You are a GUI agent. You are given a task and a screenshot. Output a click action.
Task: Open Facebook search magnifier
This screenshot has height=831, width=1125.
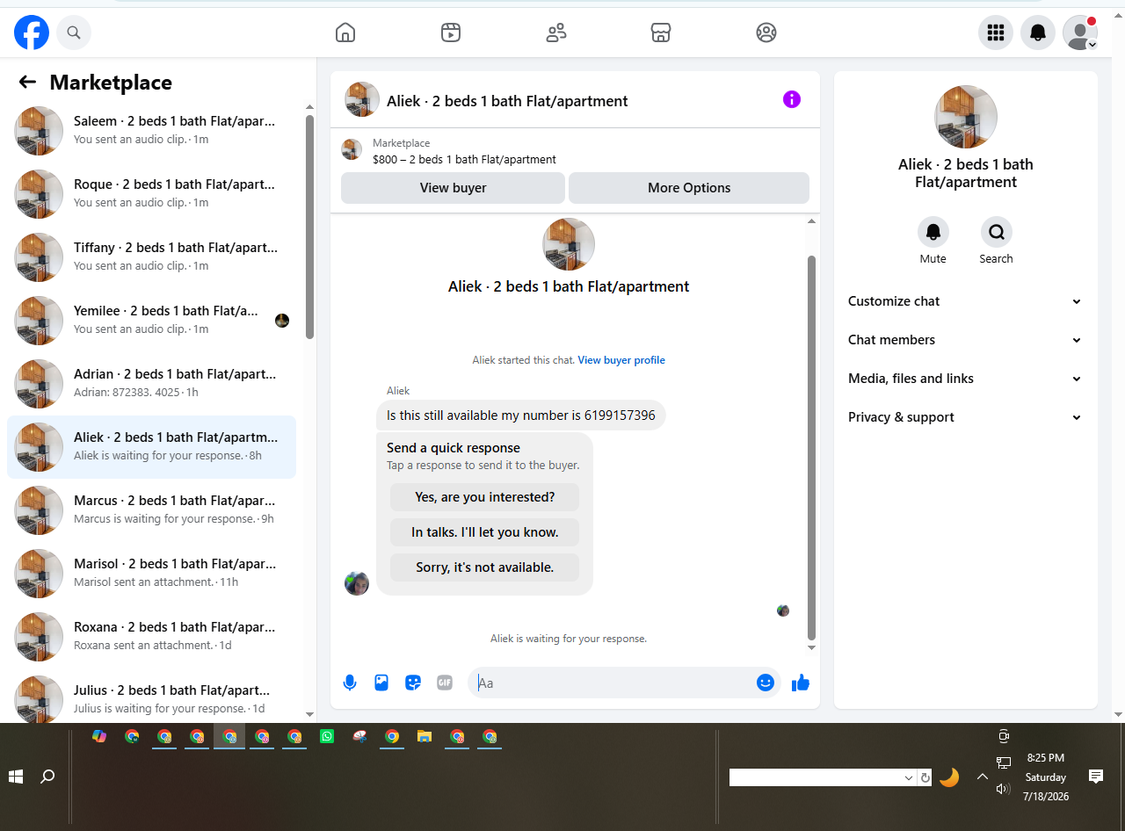[74, 33]
